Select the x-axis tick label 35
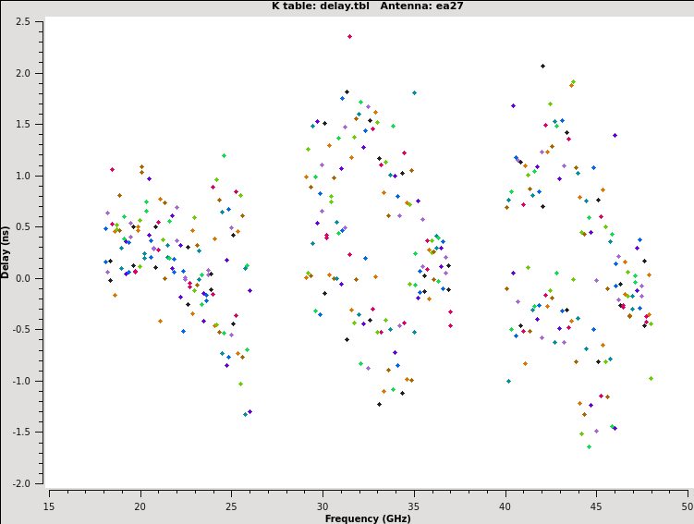This screenshot has height=524, width=694. pos(414,506)
